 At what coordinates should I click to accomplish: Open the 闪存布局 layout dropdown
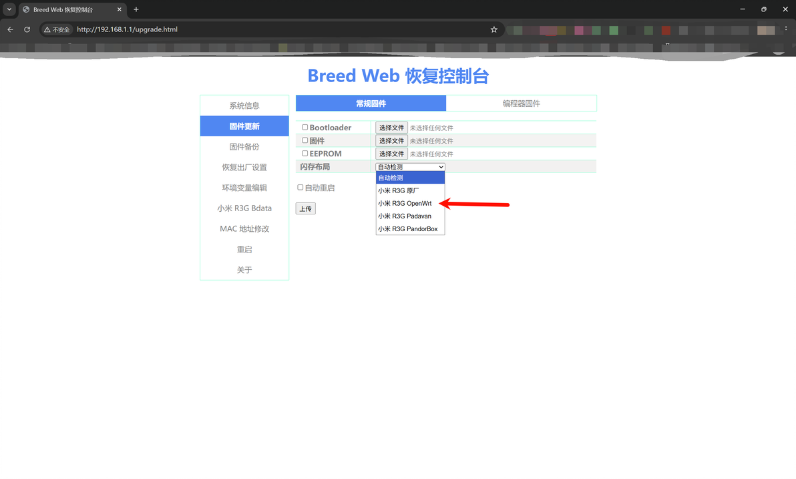pyautogui.click(x=410, y=166)
